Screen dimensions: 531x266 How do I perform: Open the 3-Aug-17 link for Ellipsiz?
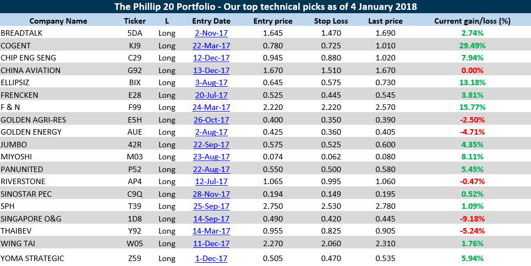click(211, 82)
